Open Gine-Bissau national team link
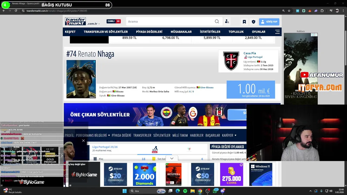The image size is (347, 195). pyautogui.click(x=207, y=87)
